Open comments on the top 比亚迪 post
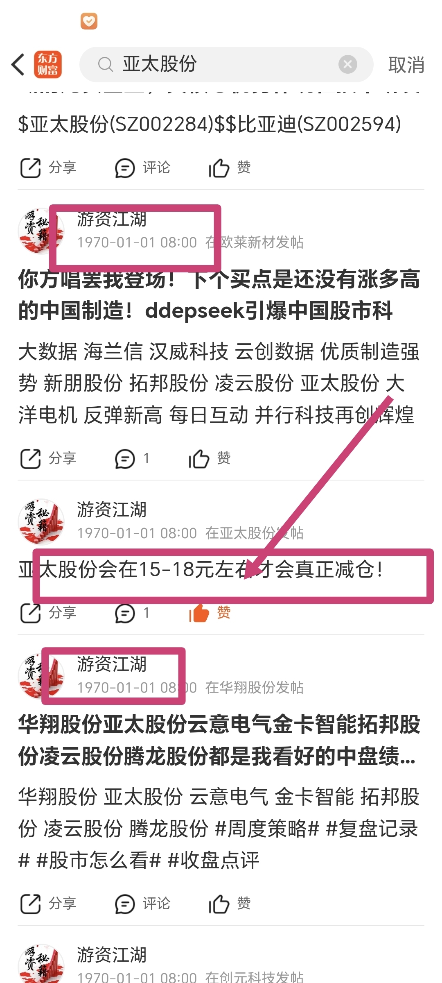 142,168
